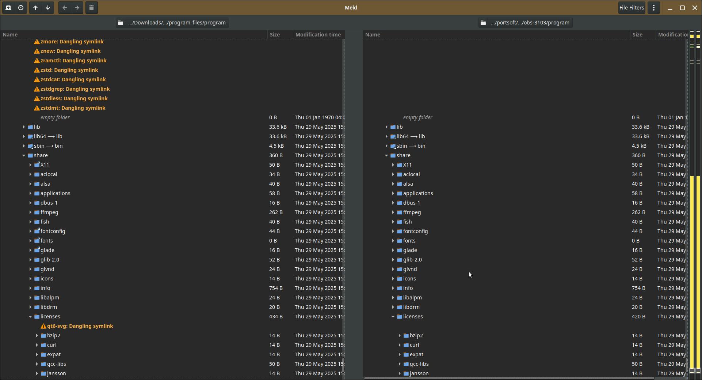
Task: Expand the ffmpeg folder in left pane
Action: 30,212
